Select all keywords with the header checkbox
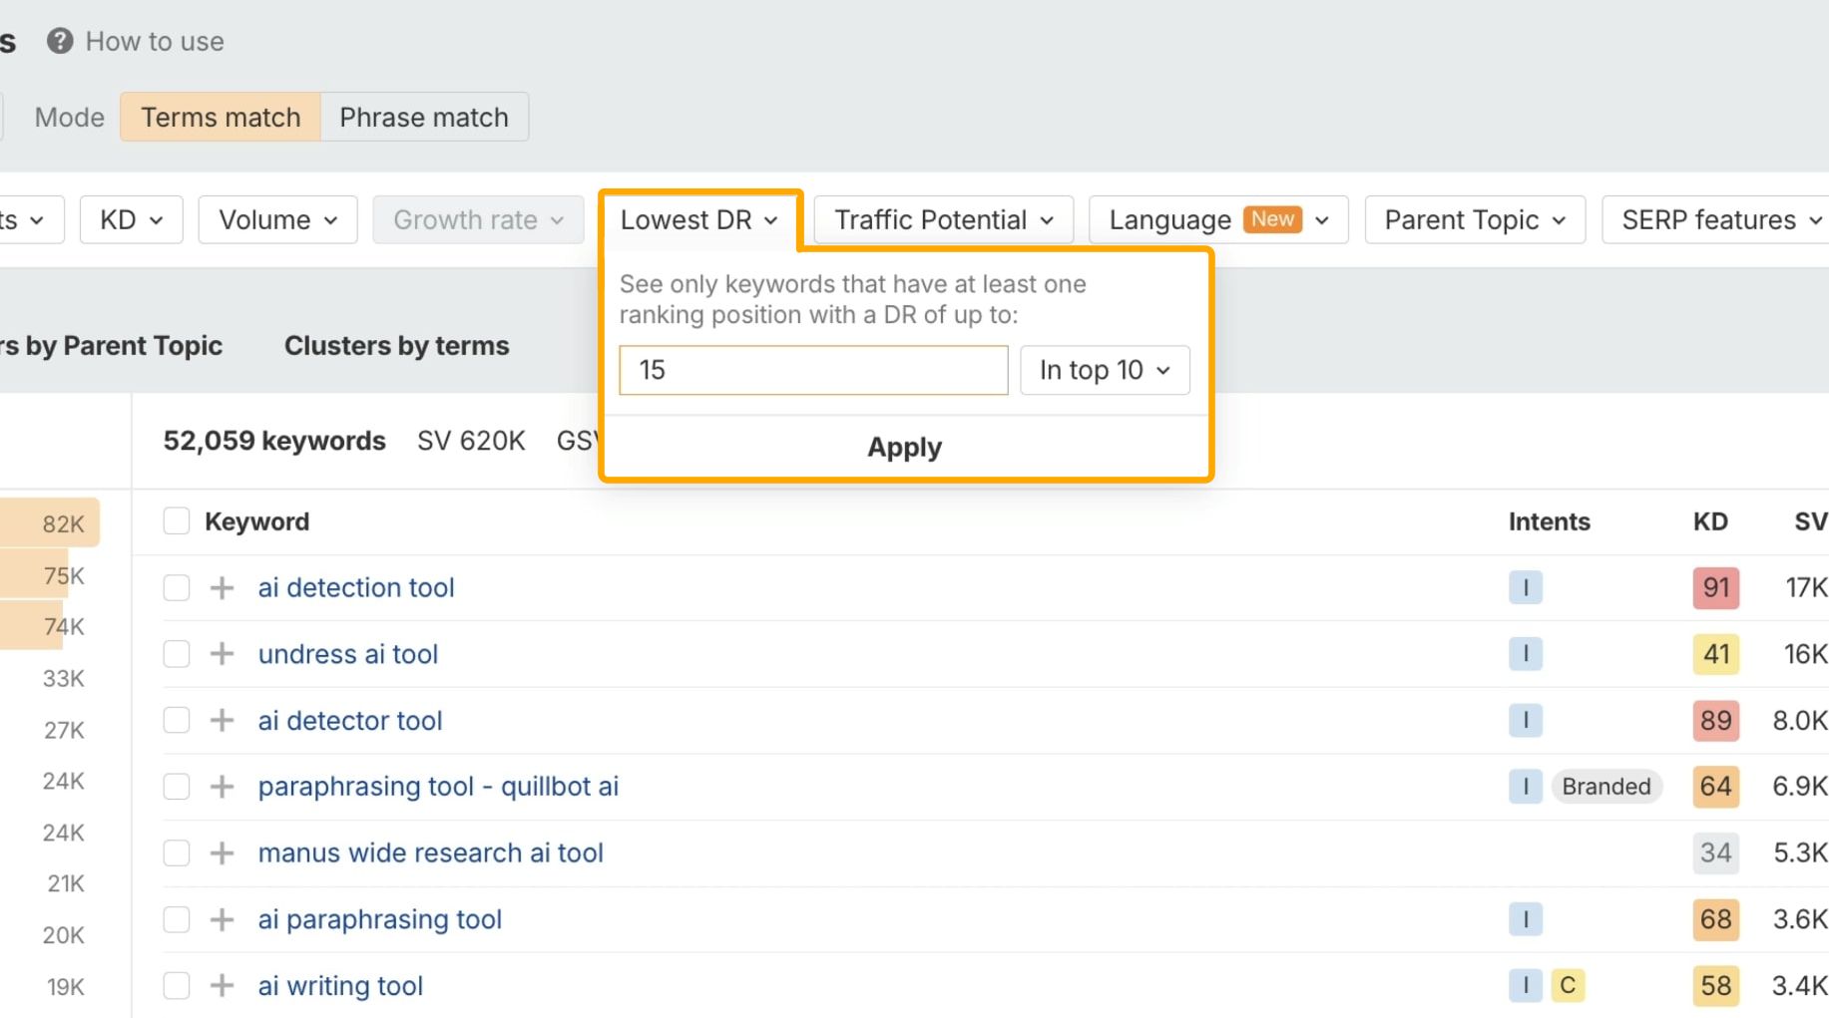This screenshot has height=1018, width=1829. (176, 520)
